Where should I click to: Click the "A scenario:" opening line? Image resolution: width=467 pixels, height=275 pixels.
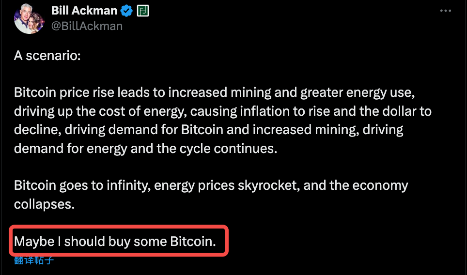point(47,55)
